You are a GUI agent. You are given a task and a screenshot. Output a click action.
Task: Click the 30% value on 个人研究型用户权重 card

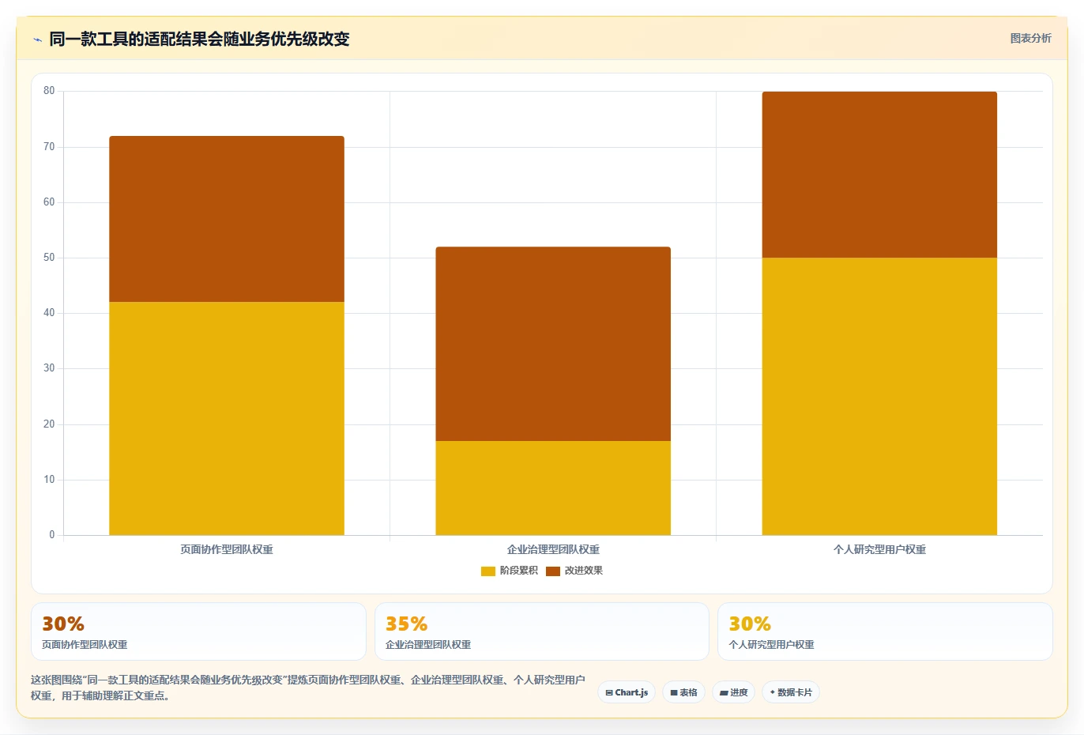pos(750,624)
